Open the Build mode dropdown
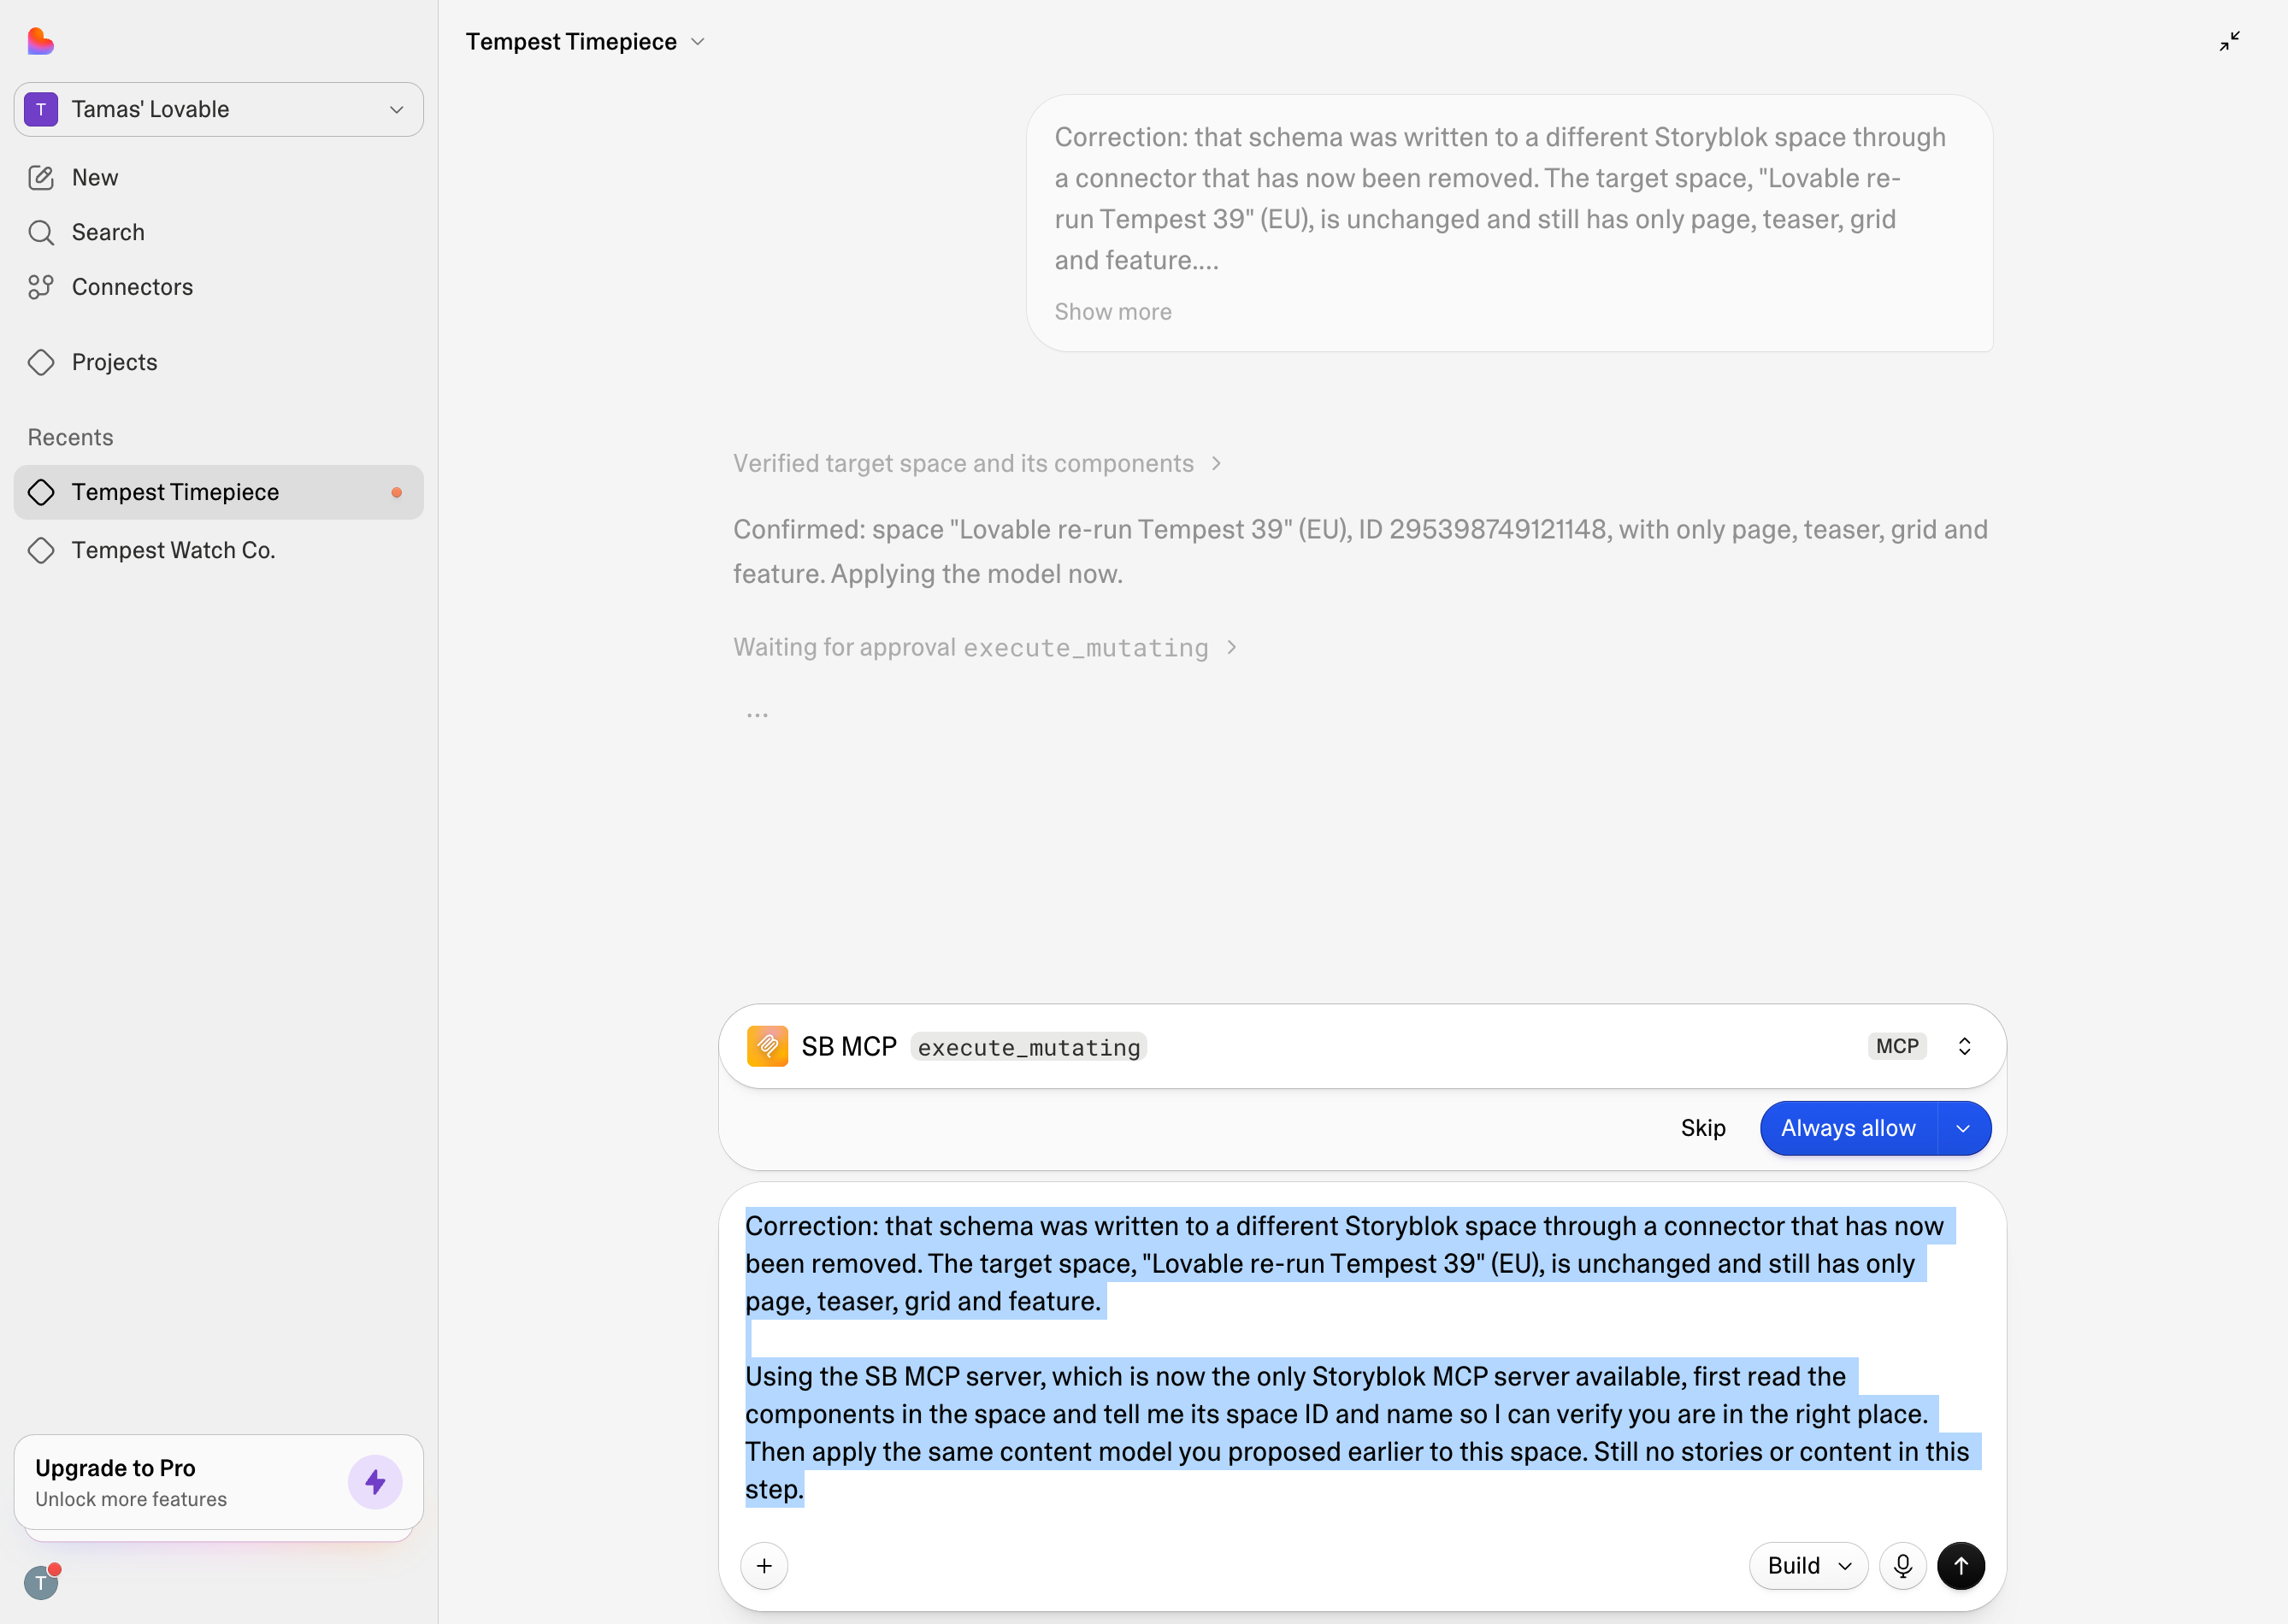 [1807, 1565]
